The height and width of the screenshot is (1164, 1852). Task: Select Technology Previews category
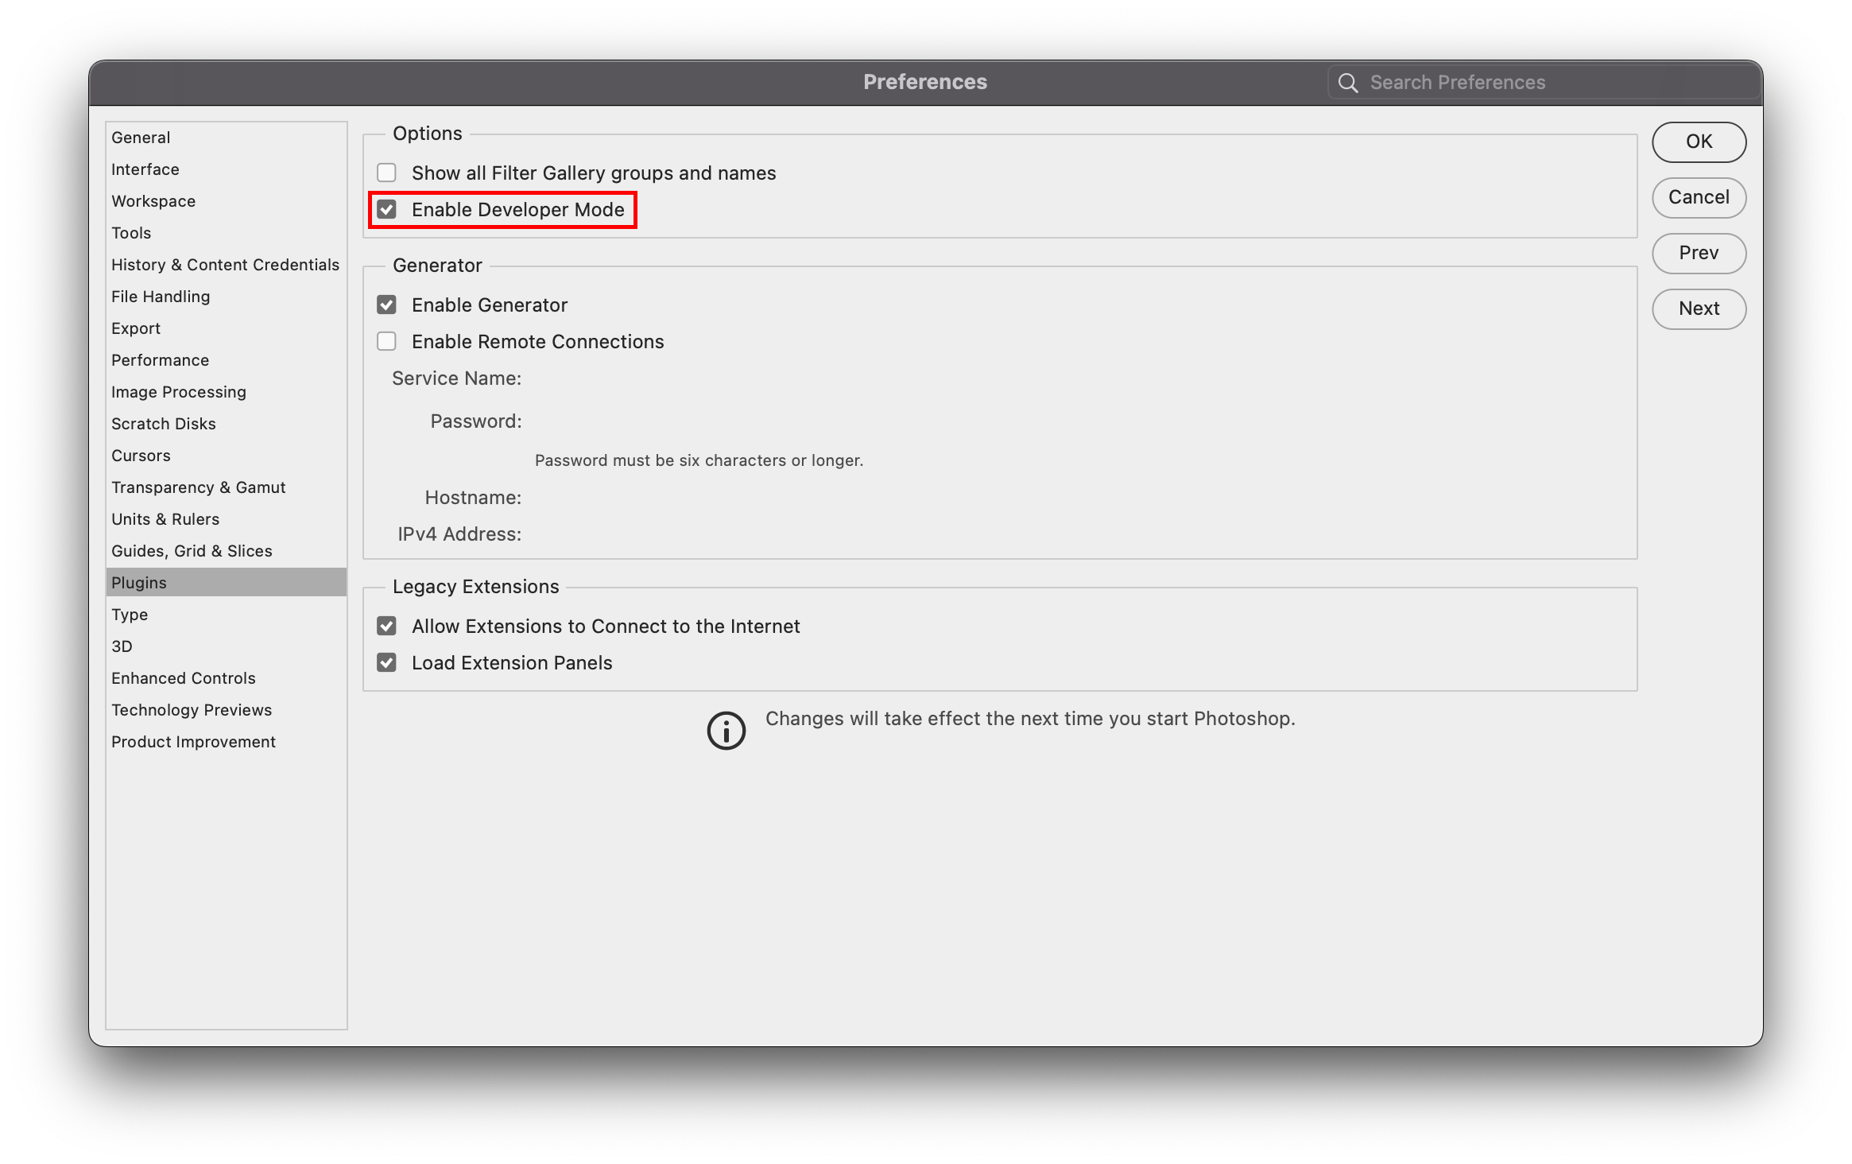pyautogui.click(x=191, y=710)
